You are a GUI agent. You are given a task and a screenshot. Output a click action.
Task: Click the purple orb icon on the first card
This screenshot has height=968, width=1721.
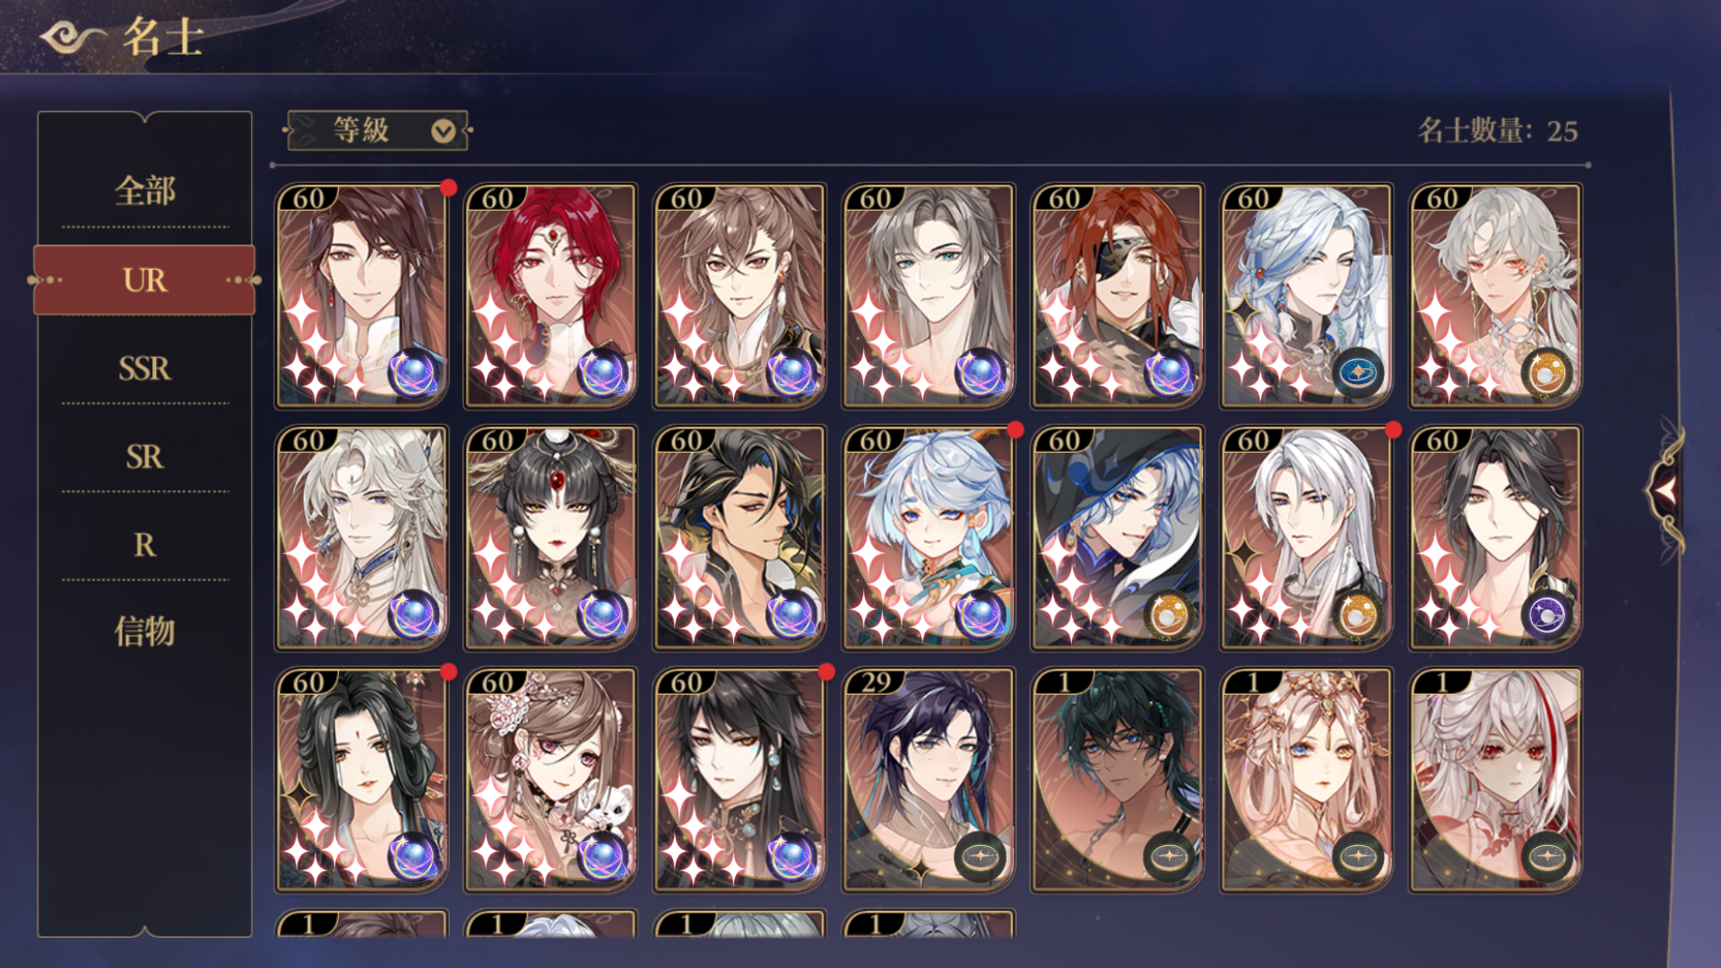(x=413, y=372)
